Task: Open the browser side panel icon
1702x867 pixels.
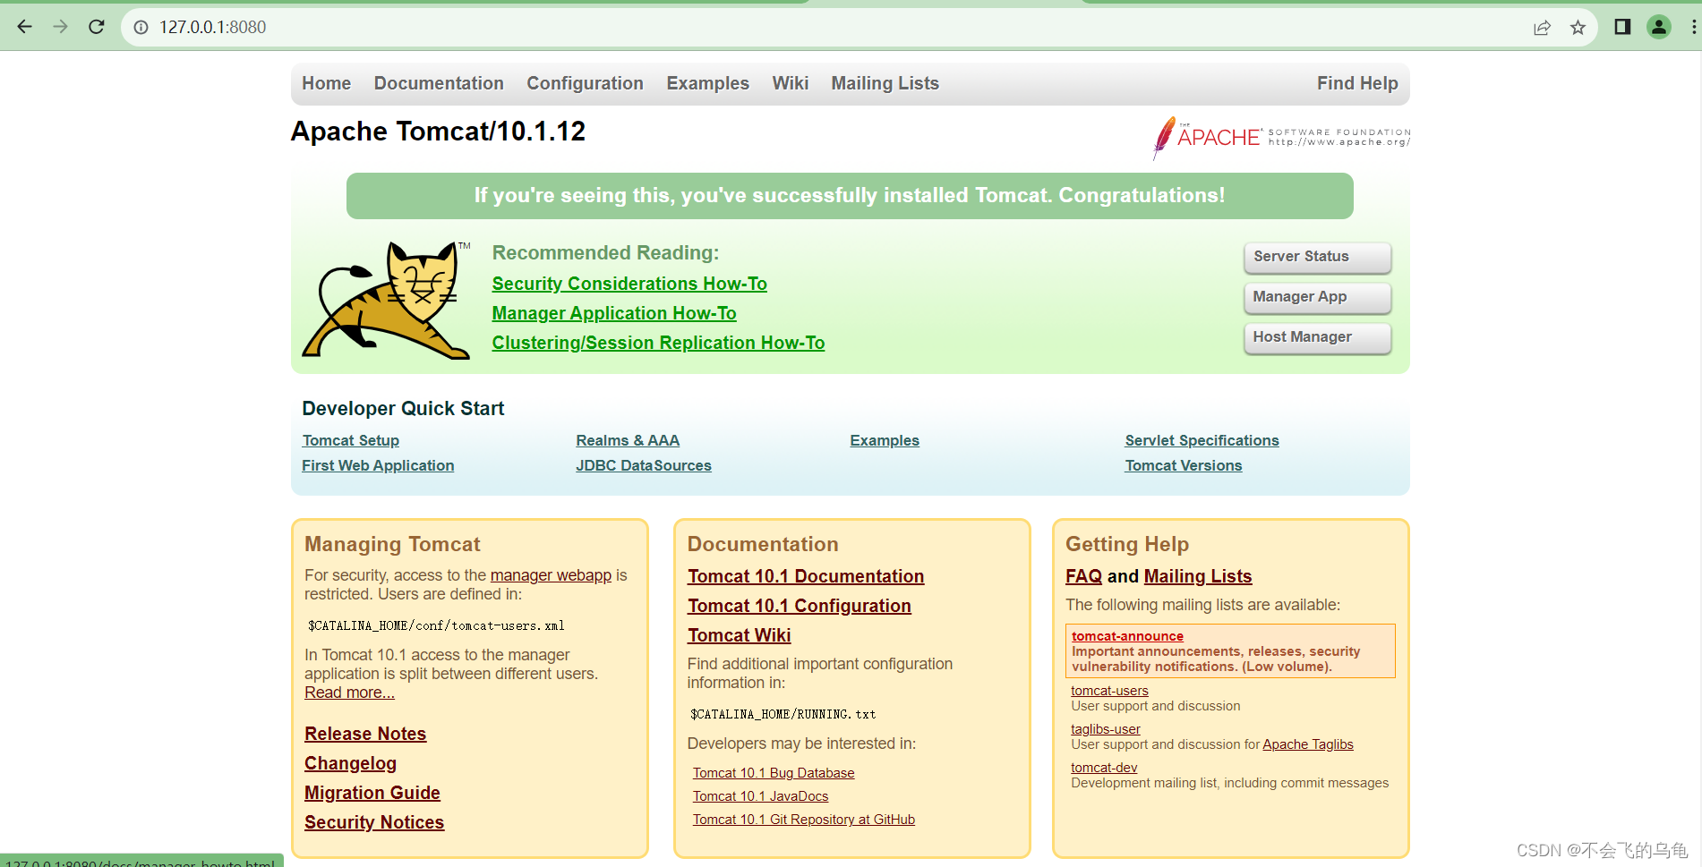Action: [x=1622, y=27]
